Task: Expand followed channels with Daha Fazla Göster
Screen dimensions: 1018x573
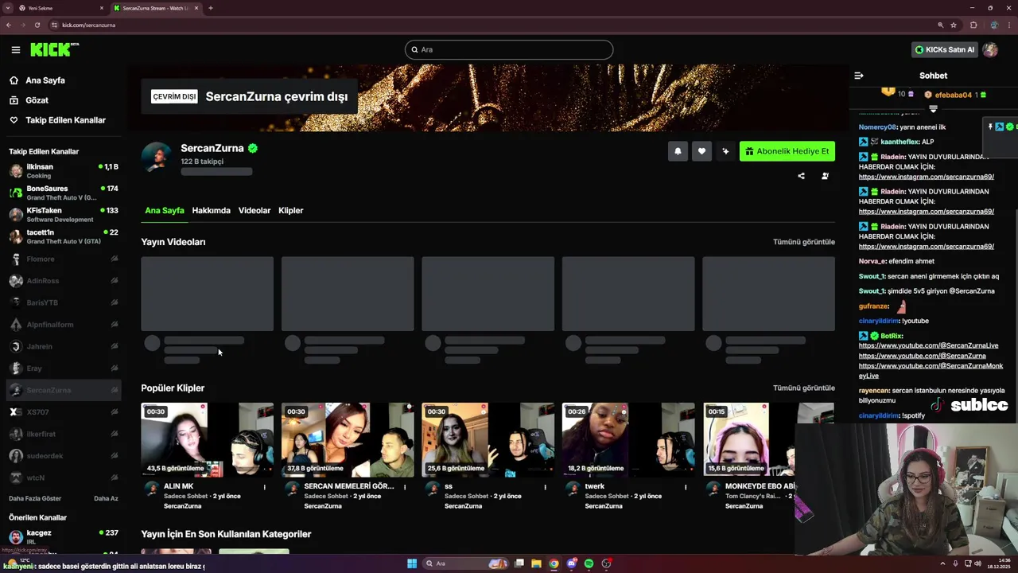Action: (35, 498)
